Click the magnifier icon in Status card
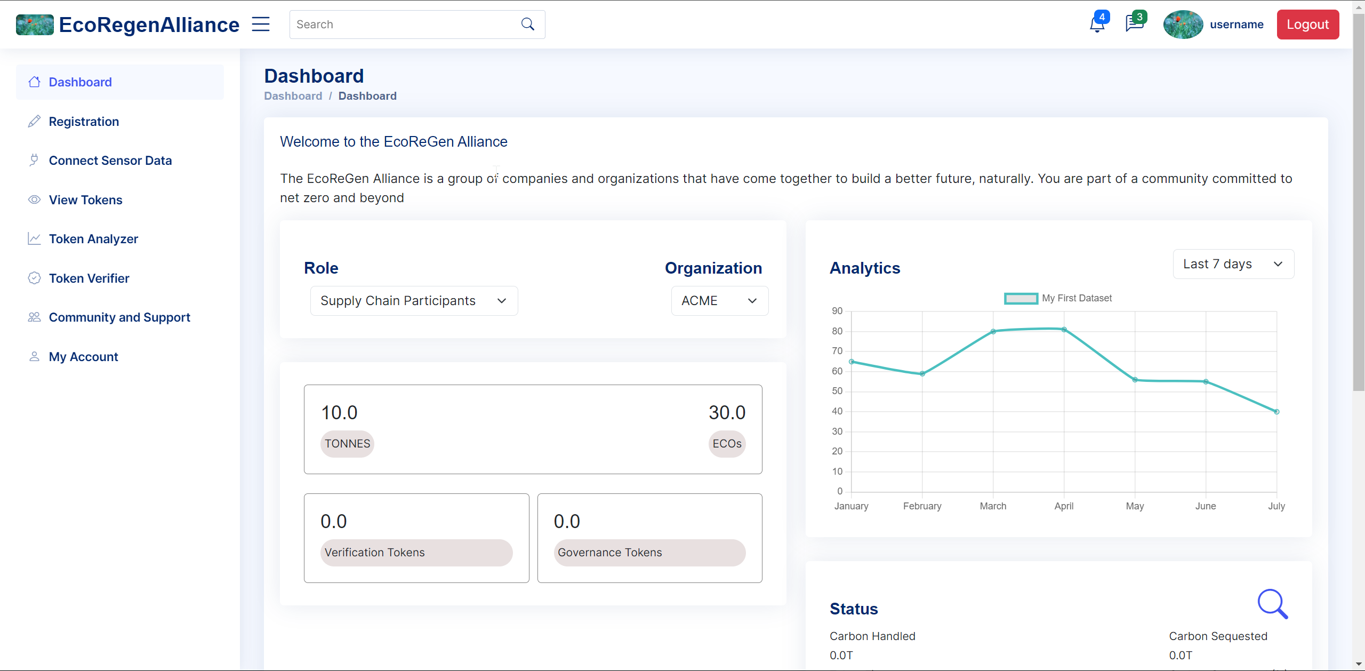The height and width of the screenshot is (671, 1365). (1272, 604)
